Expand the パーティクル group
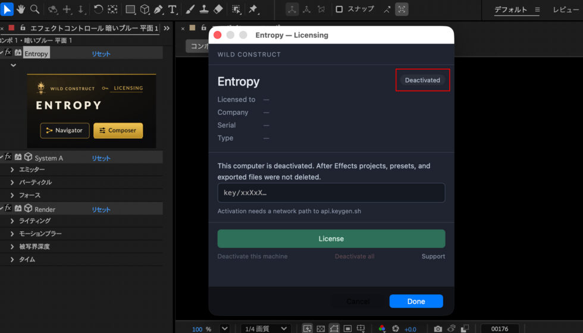 tap(12, 183)
